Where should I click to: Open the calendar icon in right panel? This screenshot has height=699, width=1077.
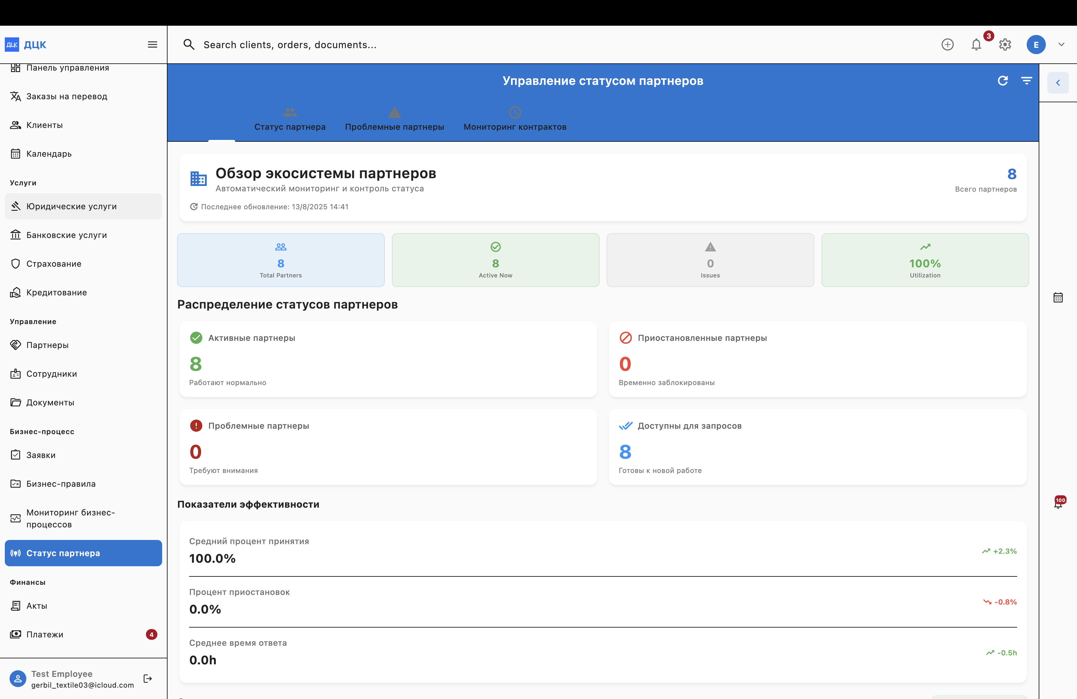point(1058,297)
